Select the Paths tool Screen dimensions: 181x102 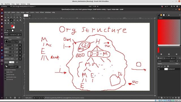point(5,23)
